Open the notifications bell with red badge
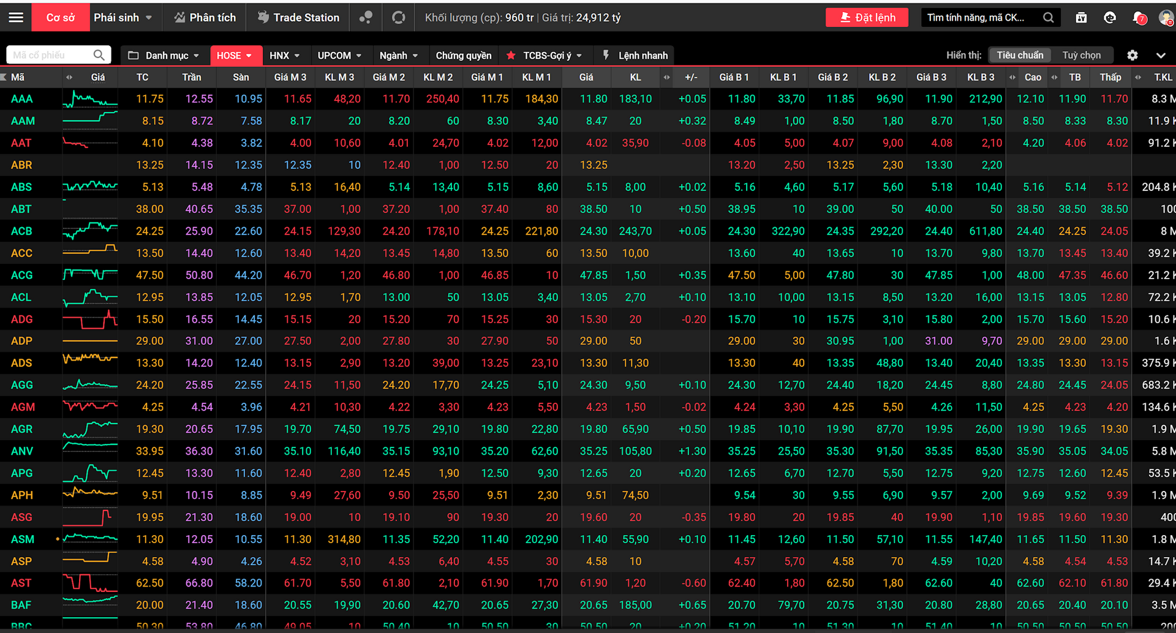The width and height of the screenshot is (1176, 633). (x=1139, y=18)
